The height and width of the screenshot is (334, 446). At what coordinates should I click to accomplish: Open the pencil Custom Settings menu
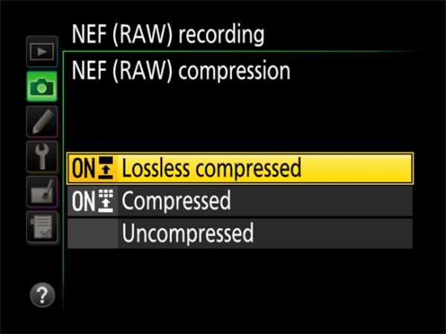point(42,120)
